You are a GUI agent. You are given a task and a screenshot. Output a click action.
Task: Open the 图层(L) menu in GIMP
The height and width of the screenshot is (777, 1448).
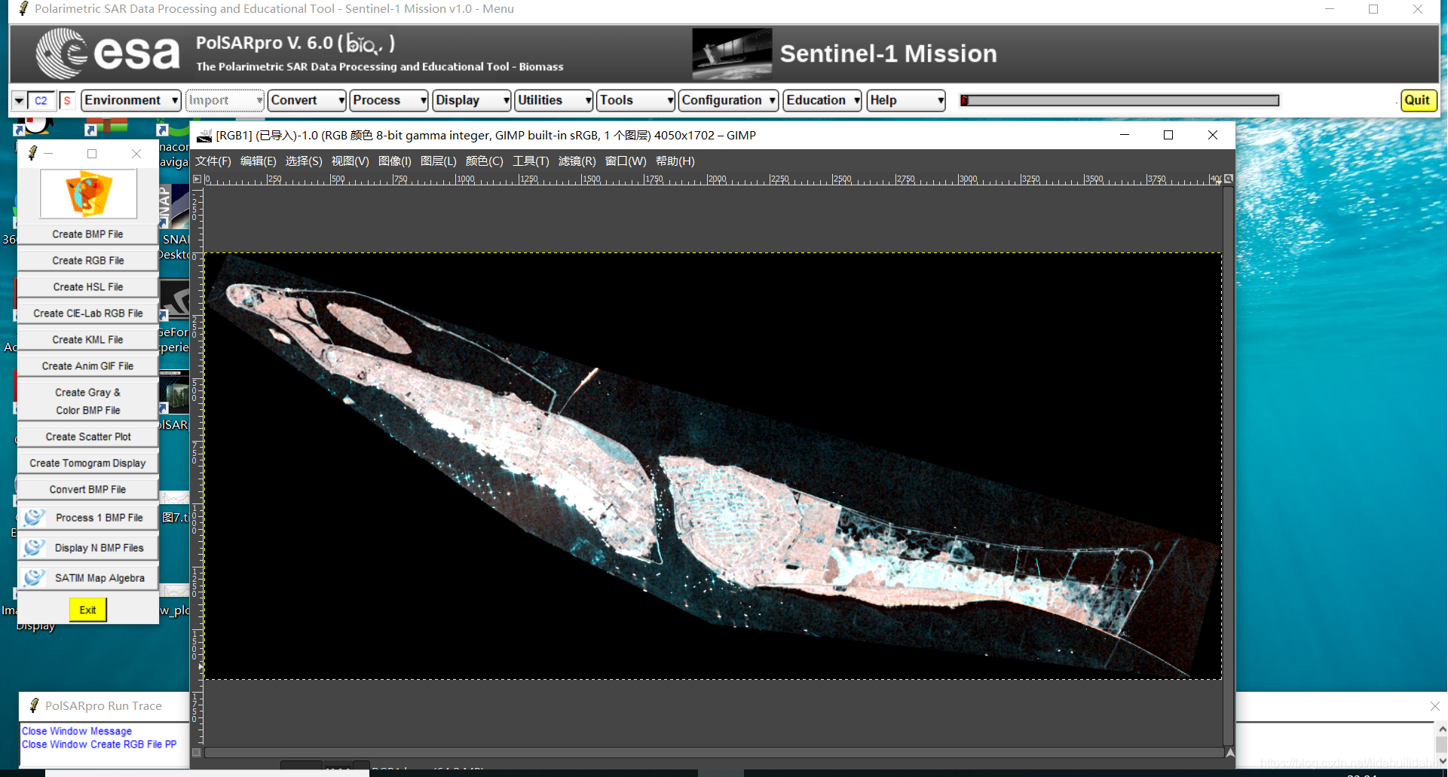(x=439, y=161)
